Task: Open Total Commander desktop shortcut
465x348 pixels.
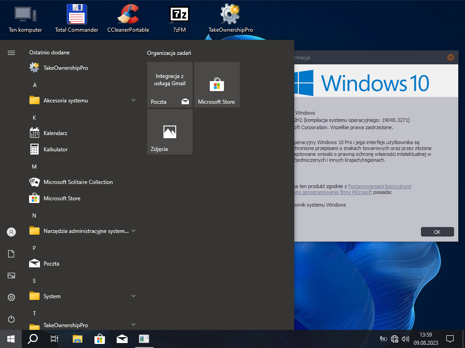Action: (x=76, y=18)
